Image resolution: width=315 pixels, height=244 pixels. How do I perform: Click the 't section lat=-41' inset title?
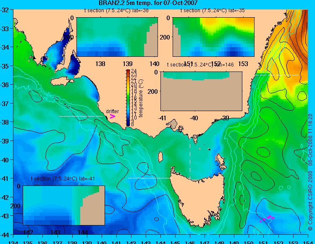[x=63, y=179]
